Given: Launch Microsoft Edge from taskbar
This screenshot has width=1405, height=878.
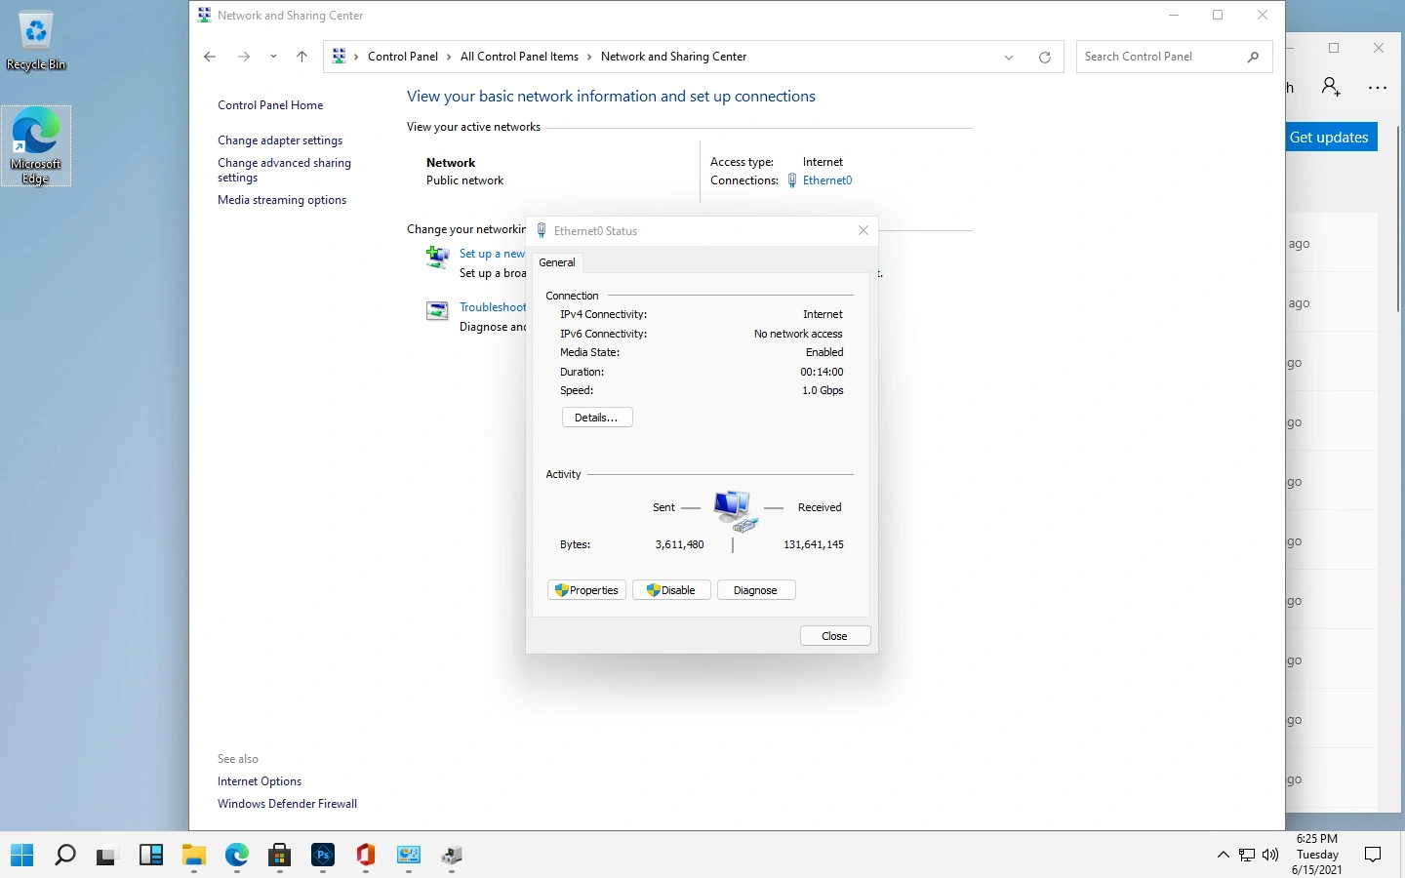Looking at the screenshot, I should click(x=237, y=856).
